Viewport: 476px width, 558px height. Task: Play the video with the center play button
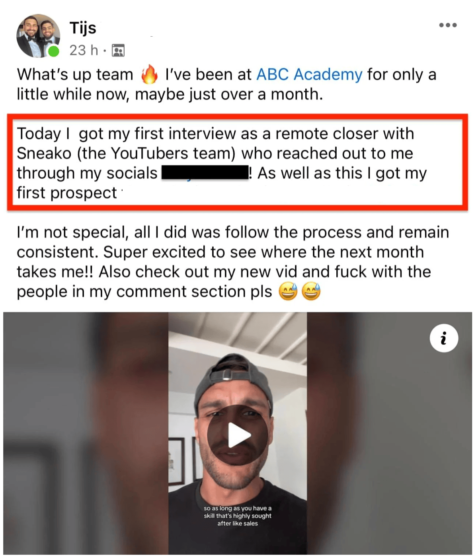coord(238,435)
